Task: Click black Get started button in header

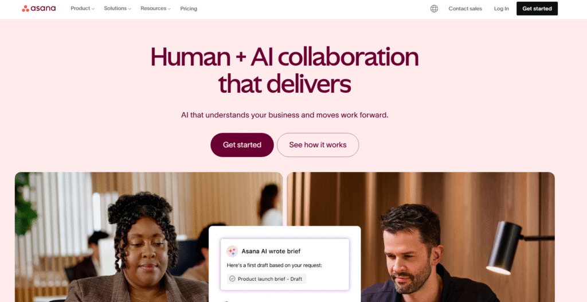Action: coord(537,9)
